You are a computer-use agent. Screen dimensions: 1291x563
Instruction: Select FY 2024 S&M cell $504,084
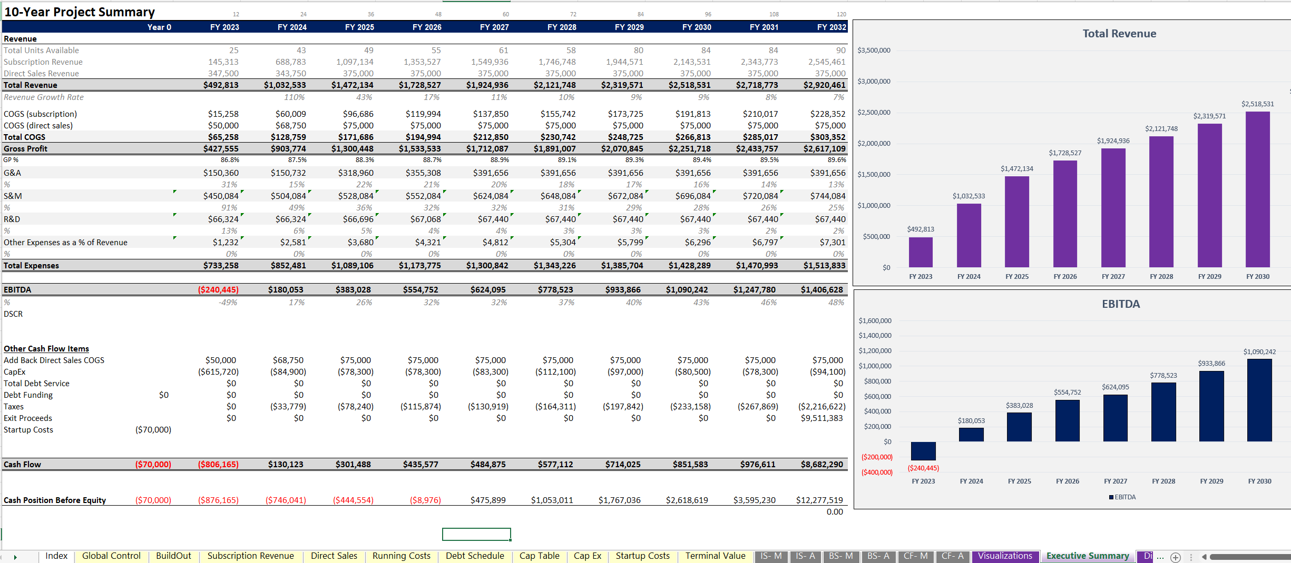[288, 196]
